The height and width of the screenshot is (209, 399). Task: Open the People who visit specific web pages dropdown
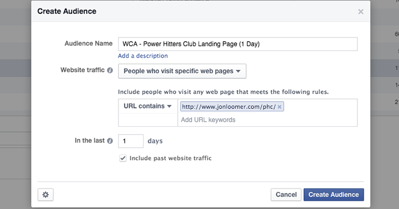point(182,71)
